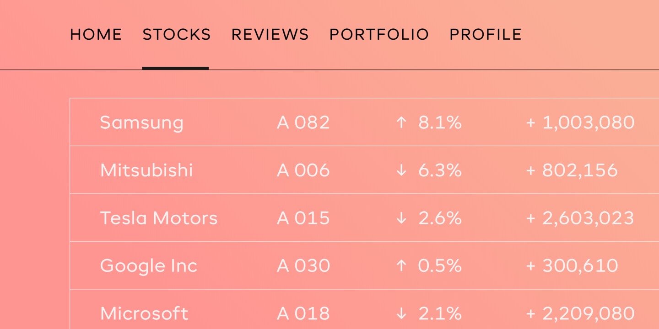The height and width of the screenshot is (329, 659).
Task: Switch to the Reviews tab
Action: (270, 35)
